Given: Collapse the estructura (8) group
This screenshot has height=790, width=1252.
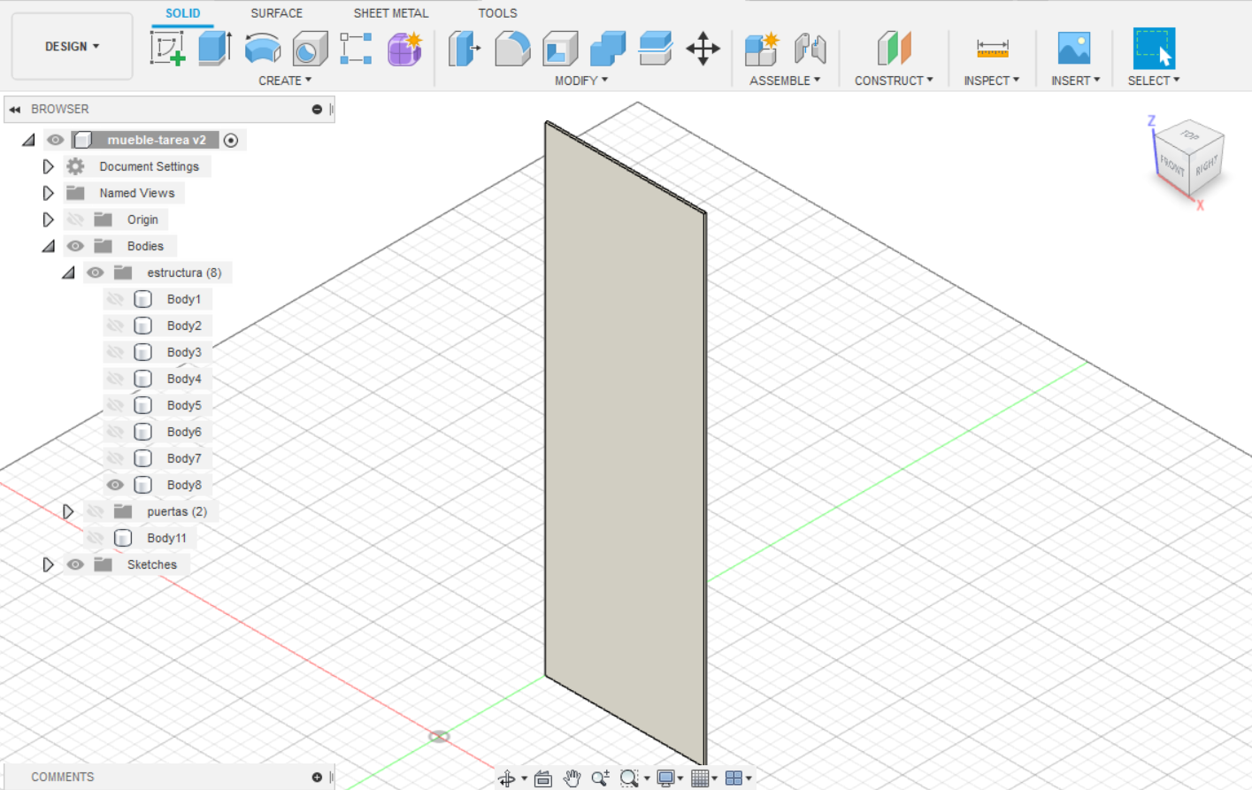Looking at the screenshot, I should click(x=68, y=272).
